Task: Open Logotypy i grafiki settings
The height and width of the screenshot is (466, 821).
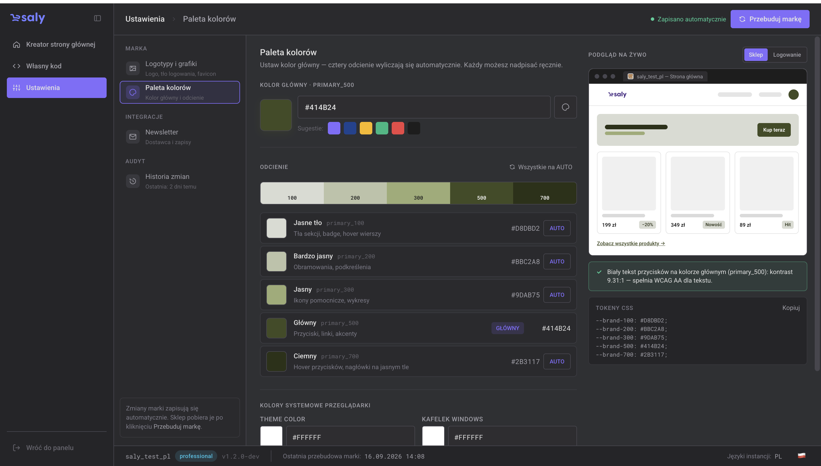Action: pyautogui.click(x=180, y=68)
